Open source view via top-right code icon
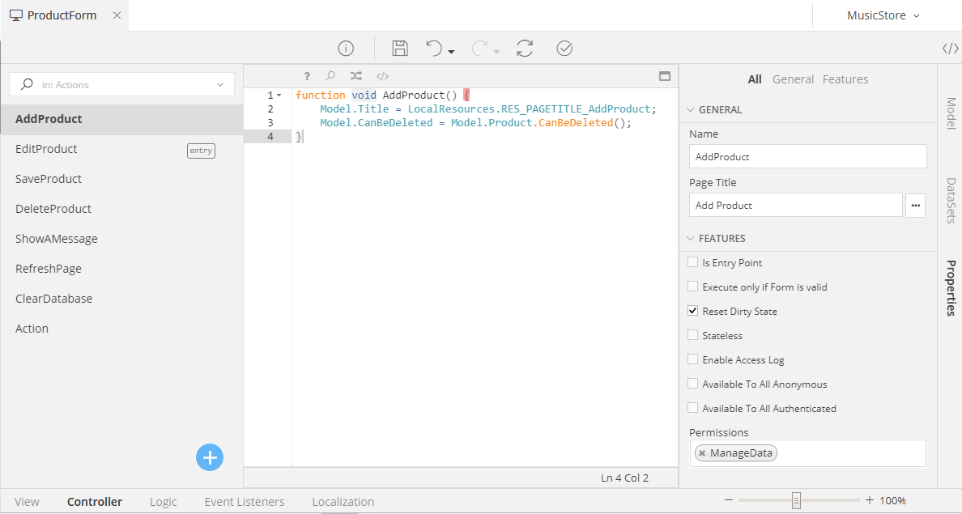This screenshot has width=962, height=514. coord(950,49)
